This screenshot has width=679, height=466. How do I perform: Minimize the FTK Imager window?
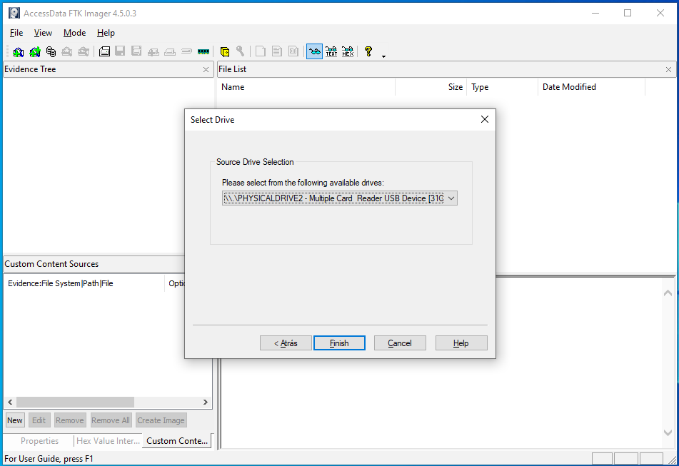tap(595, 13)
